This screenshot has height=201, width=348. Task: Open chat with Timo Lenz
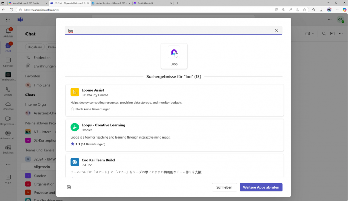tap(39, 85)
